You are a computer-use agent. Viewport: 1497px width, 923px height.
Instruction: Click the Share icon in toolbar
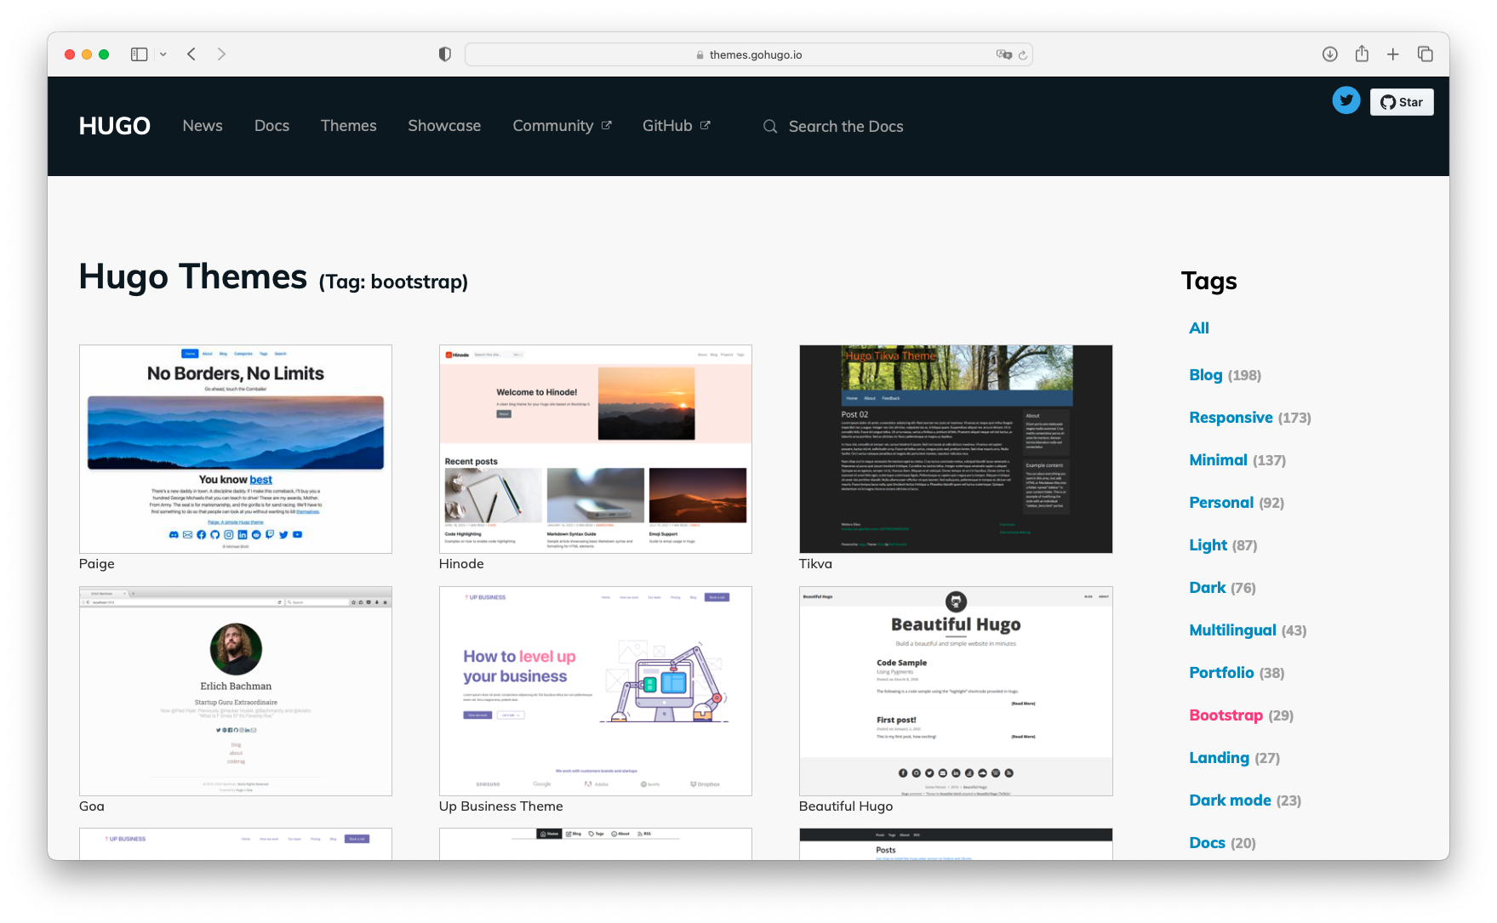pyautogui.click(x=1362, y=54)
